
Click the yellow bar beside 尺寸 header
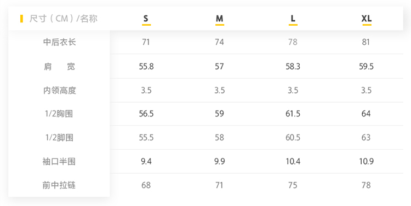(x=21, y=19)
